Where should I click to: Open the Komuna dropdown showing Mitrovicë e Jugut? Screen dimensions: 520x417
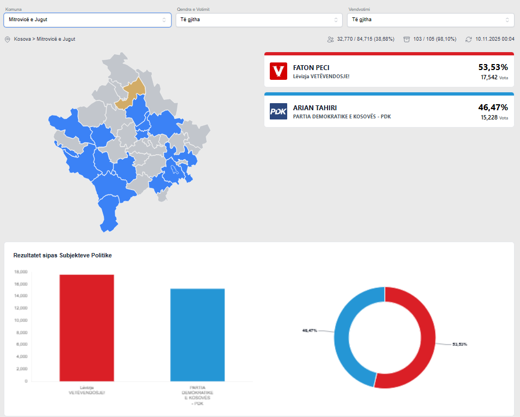[x=87, y=20]
